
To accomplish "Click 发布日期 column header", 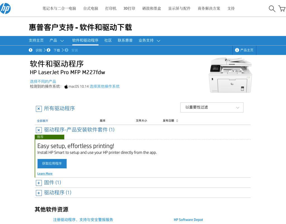I will click(168, 121).
